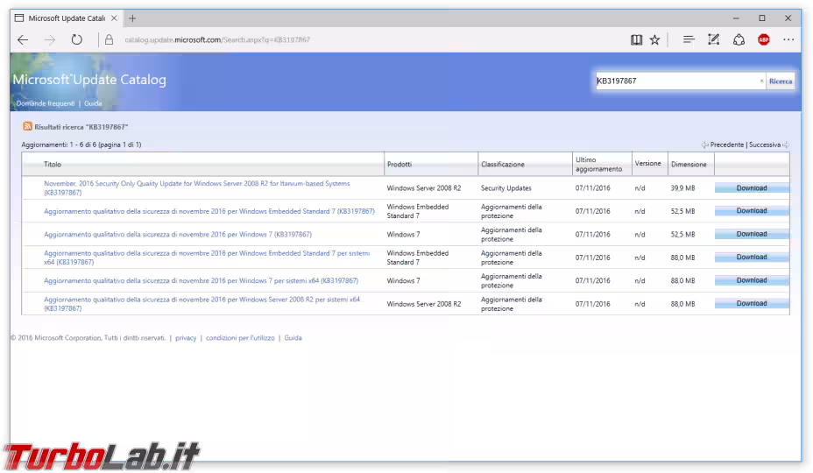
Task: Open Itanium-based Systems update link
Action: click(196, 187)
